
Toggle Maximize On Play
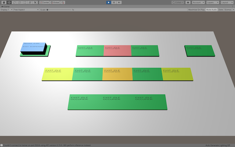tap(196, 10)
